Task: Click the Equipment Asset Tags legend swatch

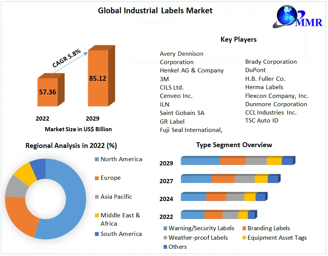Action: tap(244, 238)
